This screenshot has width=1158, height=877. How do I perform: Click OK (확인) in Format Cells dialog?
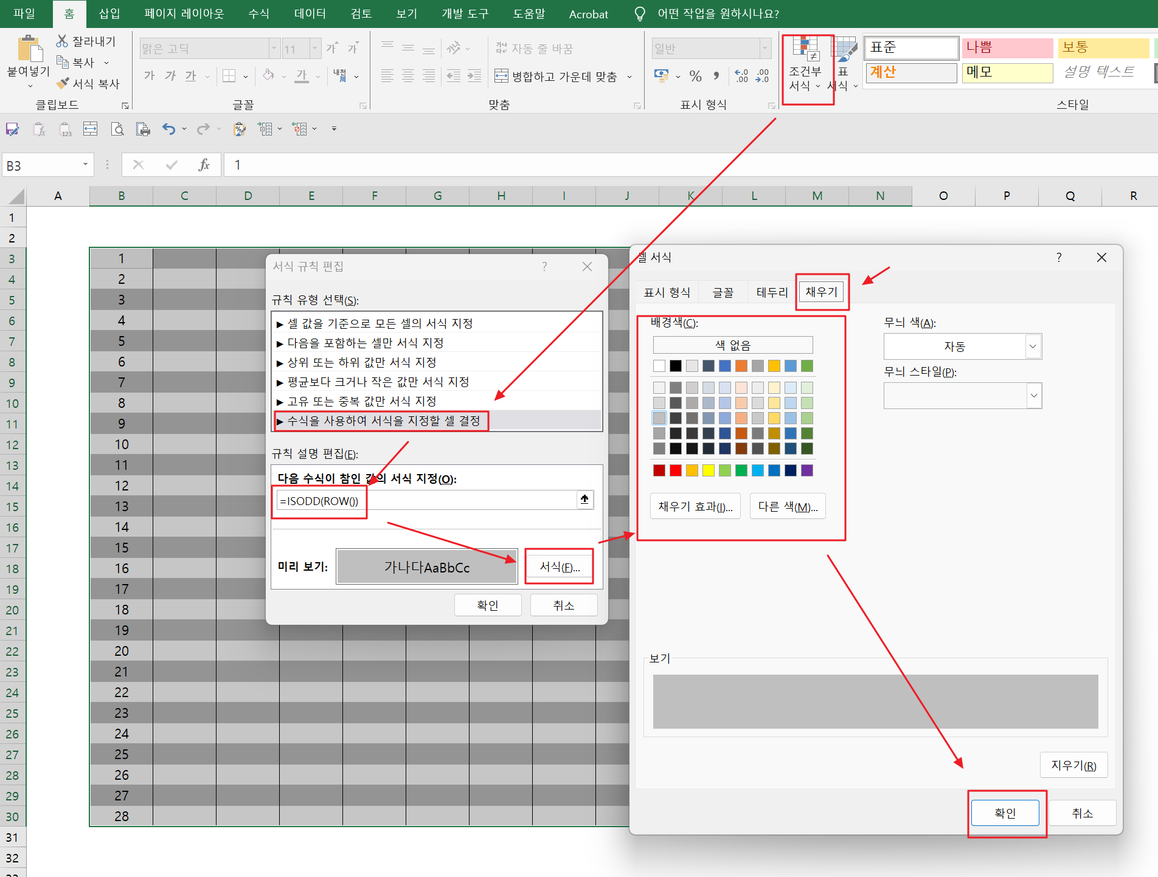point(1005,813)
